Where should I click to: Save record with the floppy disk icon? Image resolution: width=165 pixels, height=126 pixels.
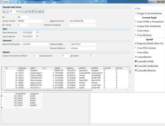(39, 11)
